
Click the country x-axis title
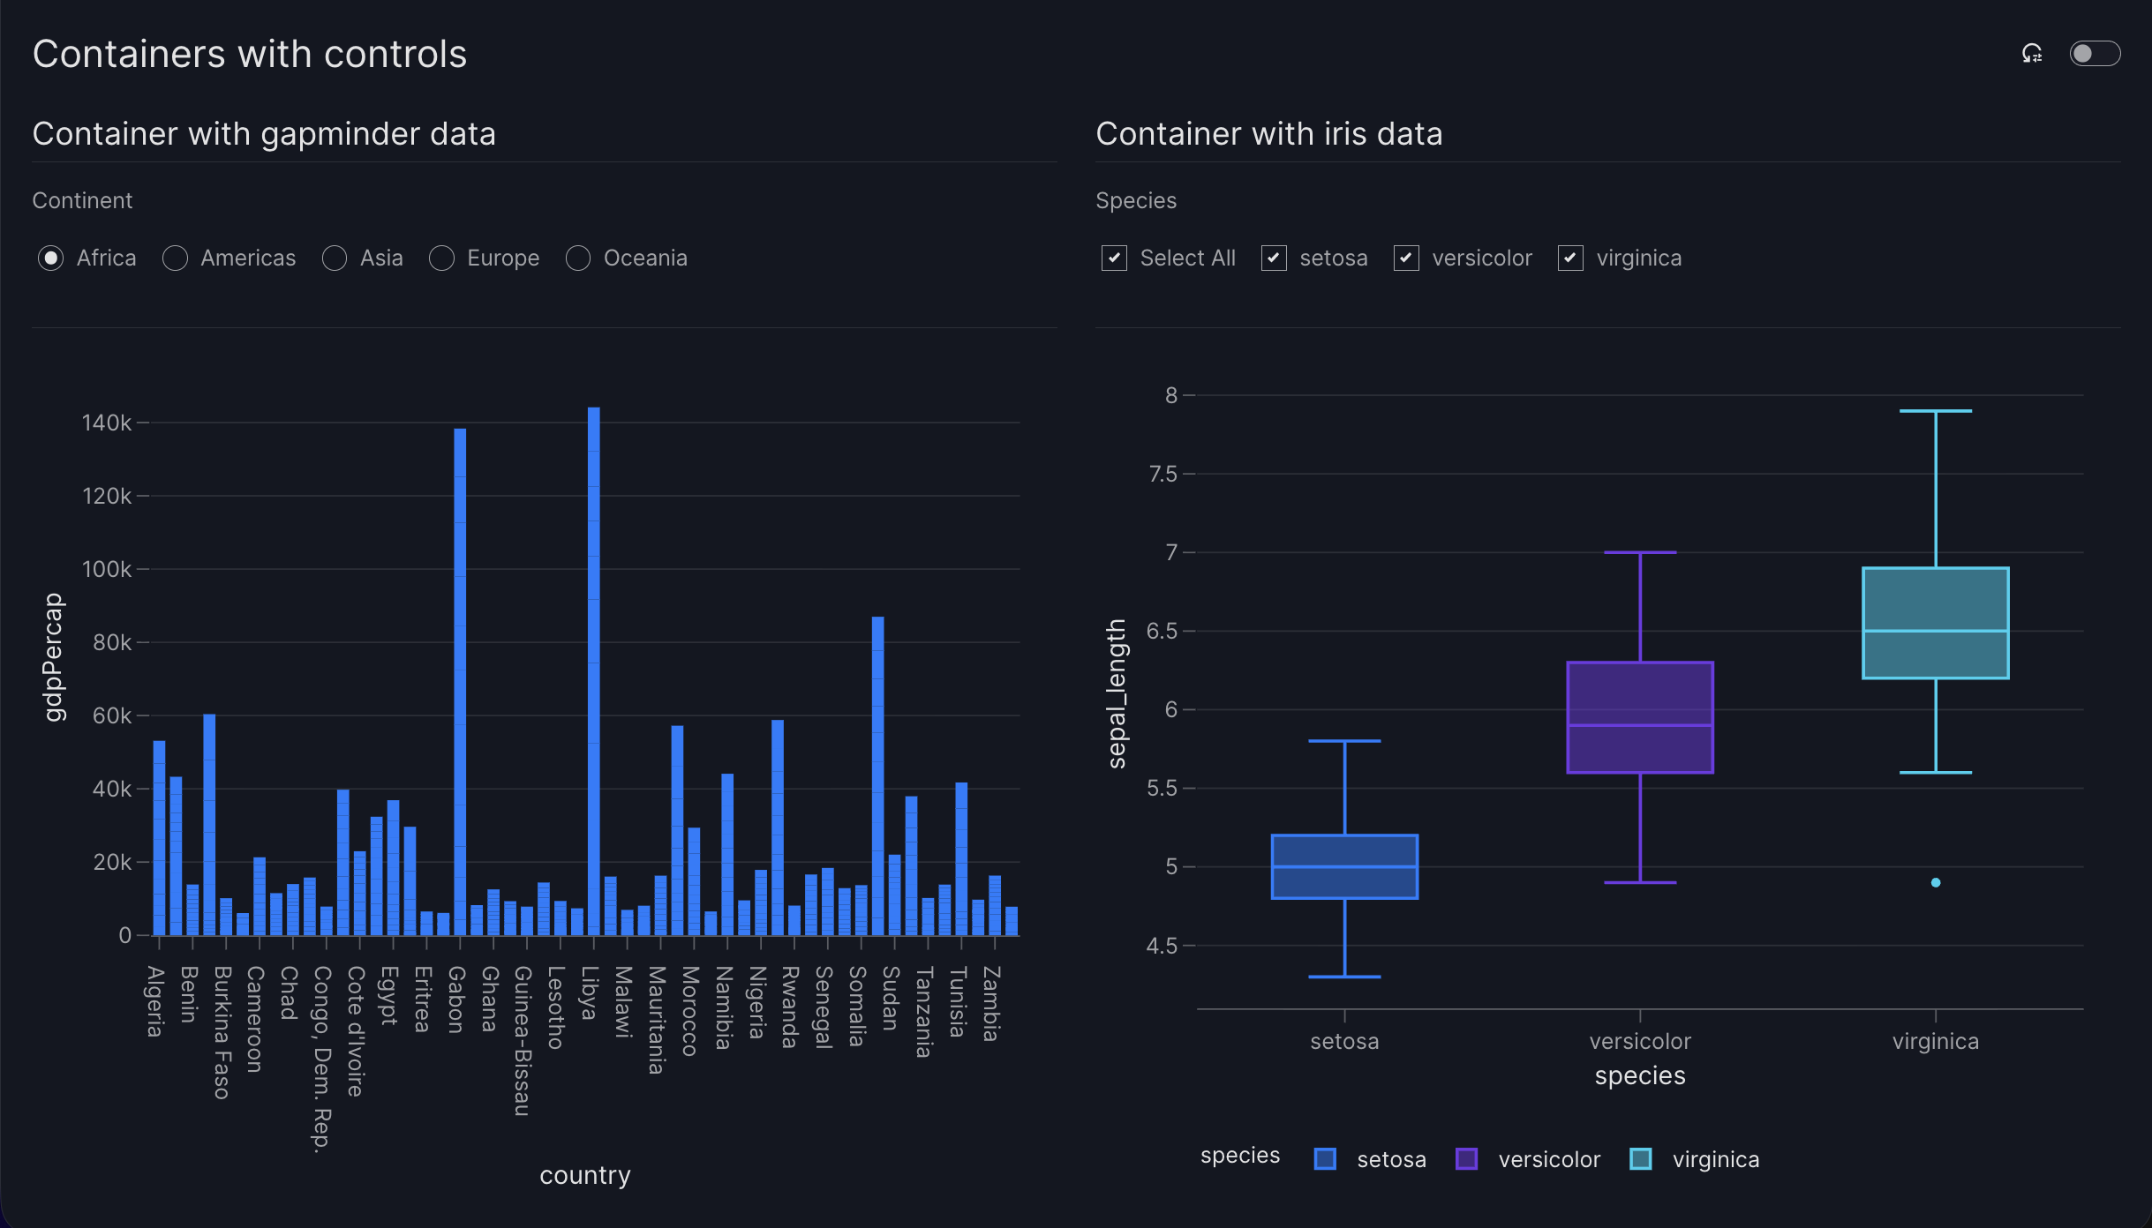click(x=585, y=1175)
